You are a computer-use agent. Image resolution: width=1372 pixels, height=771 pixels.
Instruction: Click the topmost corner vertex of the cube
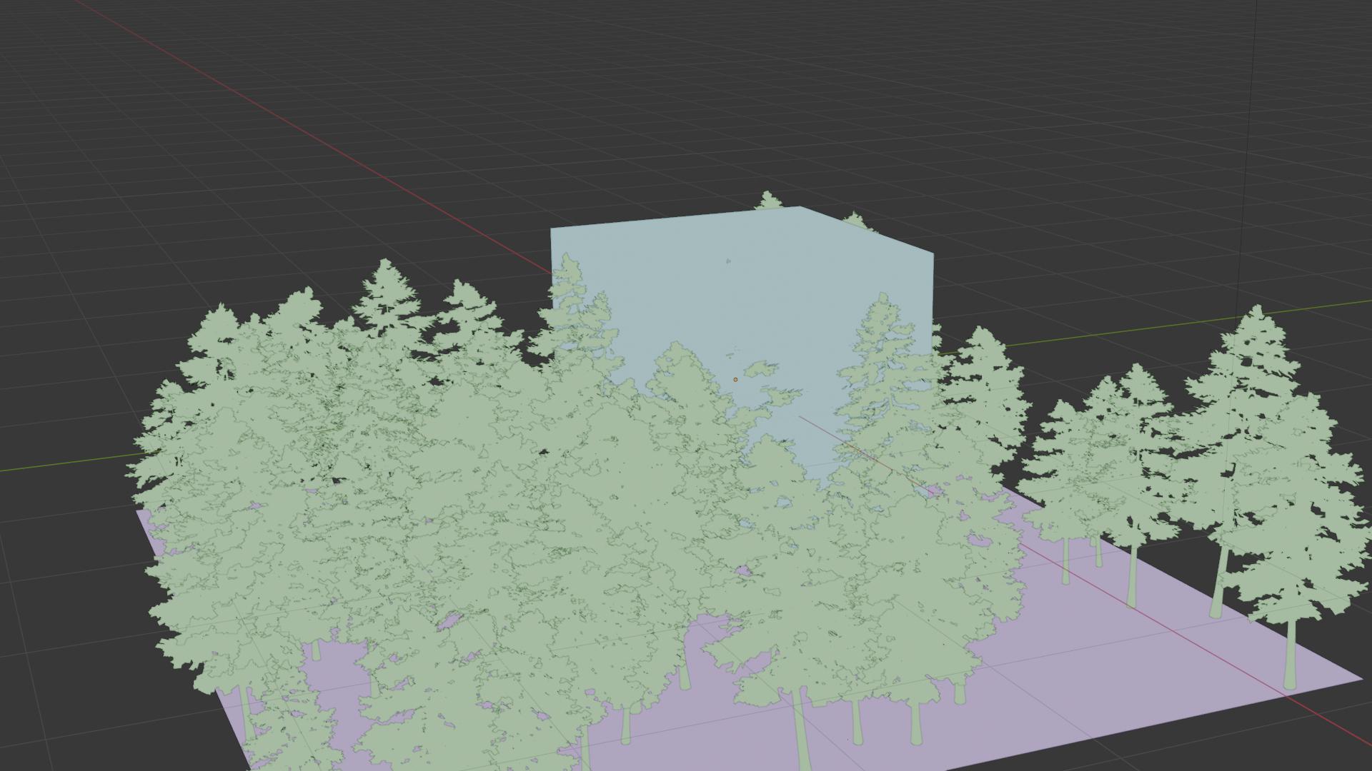tap(800, 207)
